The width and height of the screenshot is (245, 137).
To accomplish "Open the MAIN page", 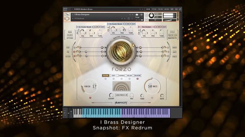I will point(70,32).
